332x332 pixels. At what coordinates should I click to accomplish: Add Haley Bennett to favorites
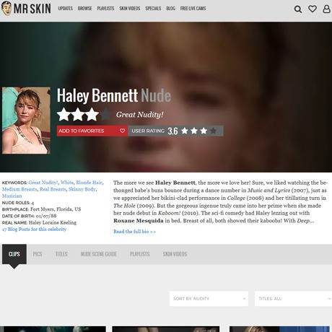pyautogui.click(x=92, y=131)
